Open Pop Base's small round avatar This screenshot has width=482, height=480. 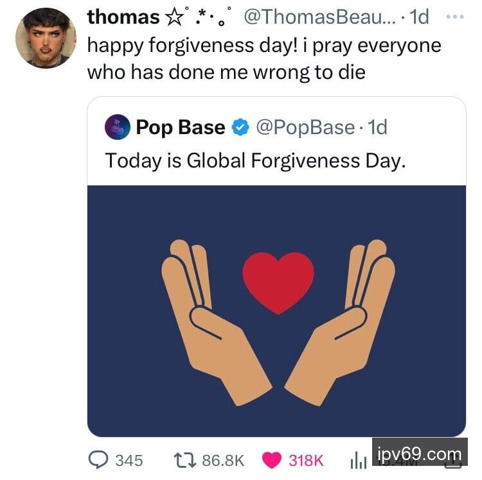tap(118, 128)
